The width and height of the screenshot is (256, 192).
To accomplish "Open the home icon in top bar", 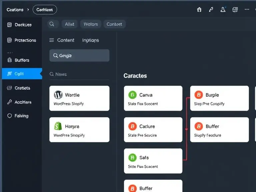I will click(199, 10).
